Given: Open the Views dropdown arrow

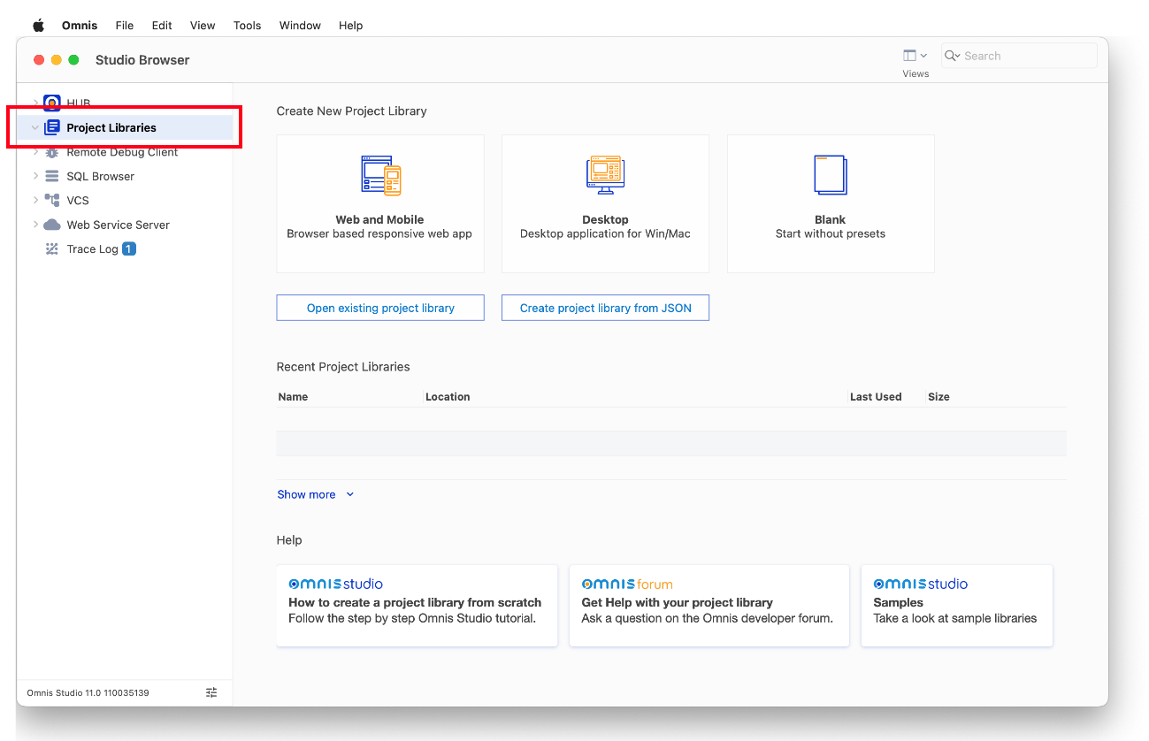Looking at the screenshot, I should click(923, 56).
